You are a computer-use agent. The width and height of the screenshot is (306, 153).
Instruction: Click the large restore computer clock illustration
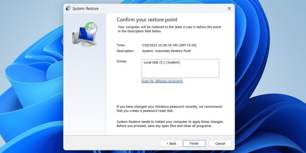85,34
